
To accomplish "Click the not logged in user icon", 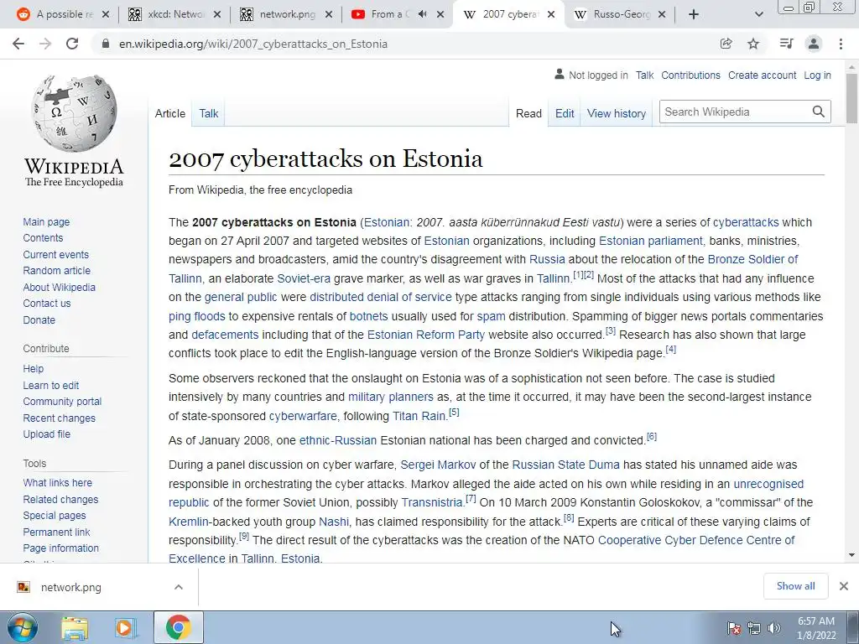I will [560, 75].
